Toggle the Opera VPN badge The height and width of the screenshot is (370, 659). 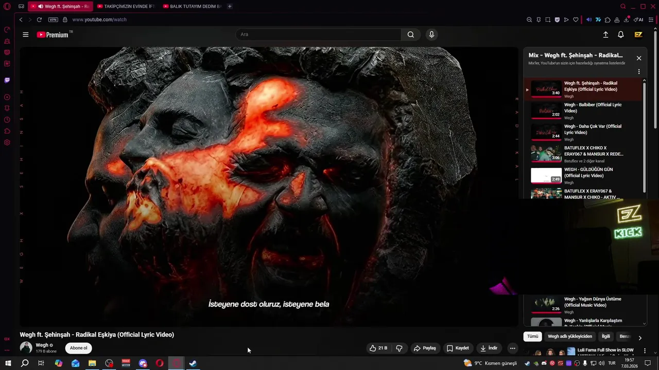click(x=53, y=20)
